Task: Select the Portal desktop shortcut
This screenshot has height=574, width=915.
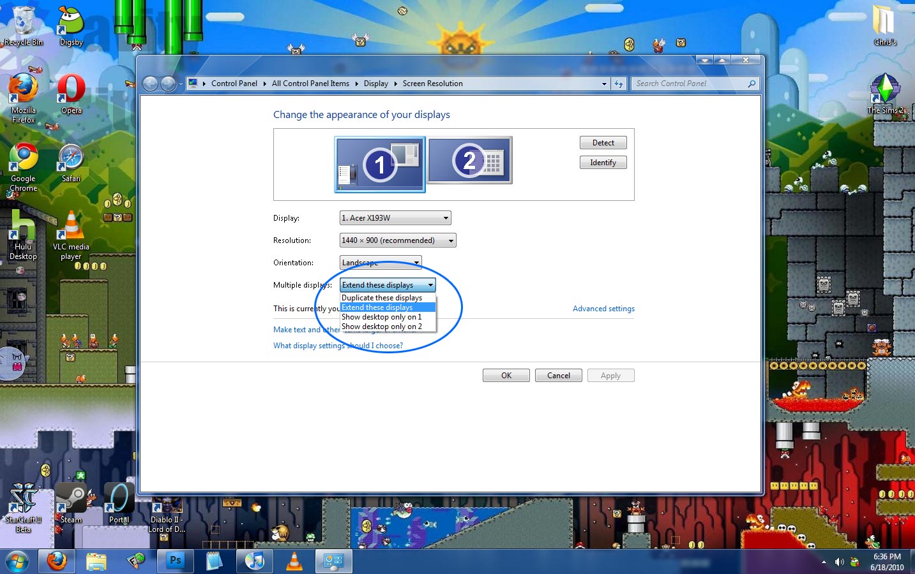Action: coord(119,504)
